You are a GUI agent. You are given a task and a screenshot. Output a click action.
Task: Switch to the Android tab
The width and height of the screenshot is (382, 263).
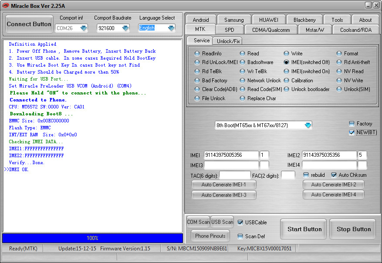[x=201, y=20]
